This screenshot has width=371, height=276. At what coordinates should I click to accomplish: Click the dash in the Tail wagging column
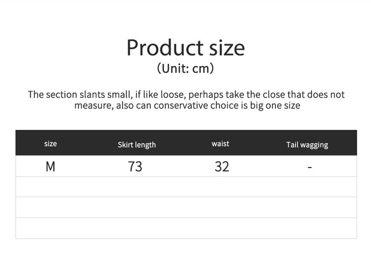pyautogui.click(x=310, y=168)
